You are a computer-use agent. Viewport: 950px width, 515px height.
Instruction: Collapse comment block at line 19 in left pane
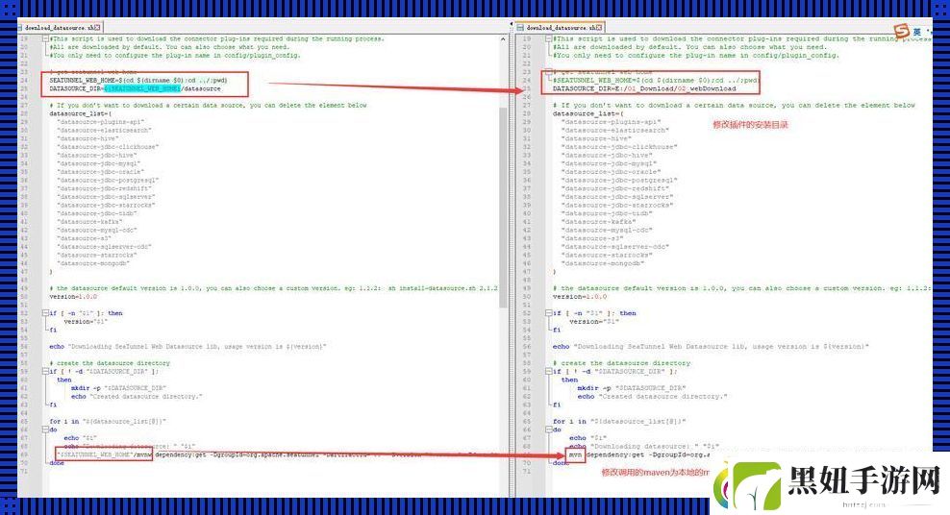(x=45, y=38)
